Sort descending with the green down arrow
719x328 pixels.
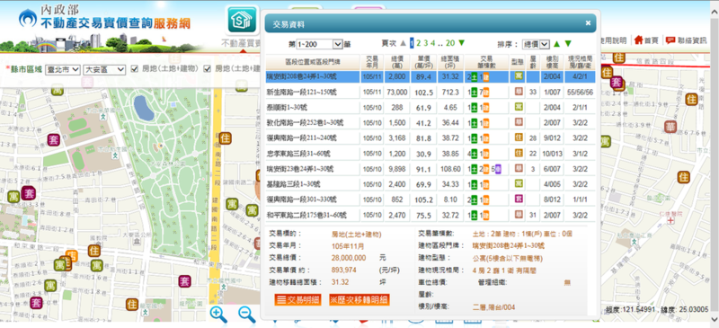(x=568, y=44)
